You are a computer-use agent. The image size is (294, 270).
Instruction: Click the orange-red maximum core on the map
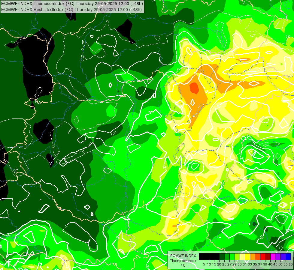(194, 88)
